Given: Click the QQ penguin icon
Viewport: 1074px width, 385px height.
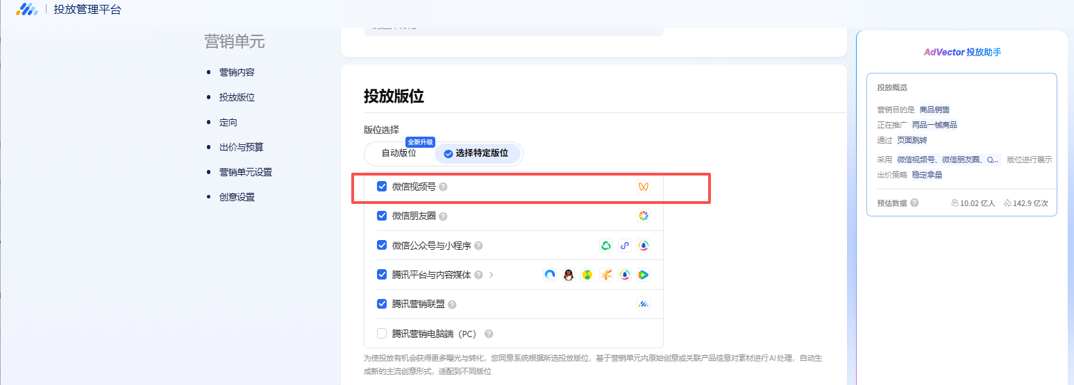Looking at the screenshot, I should [x=569, y=275].
